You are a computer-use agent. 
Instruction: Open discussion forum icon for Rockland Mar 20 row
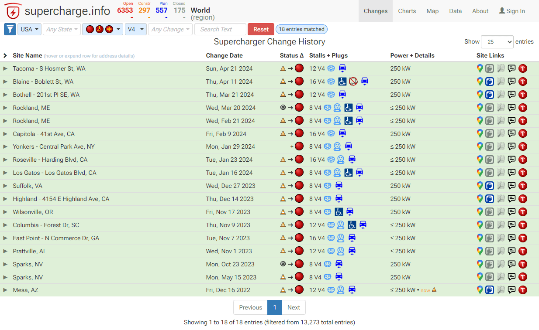(511, 108)
